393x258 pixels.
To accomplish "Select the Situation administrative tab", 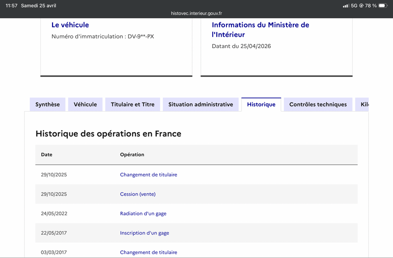I will (201, 104).
